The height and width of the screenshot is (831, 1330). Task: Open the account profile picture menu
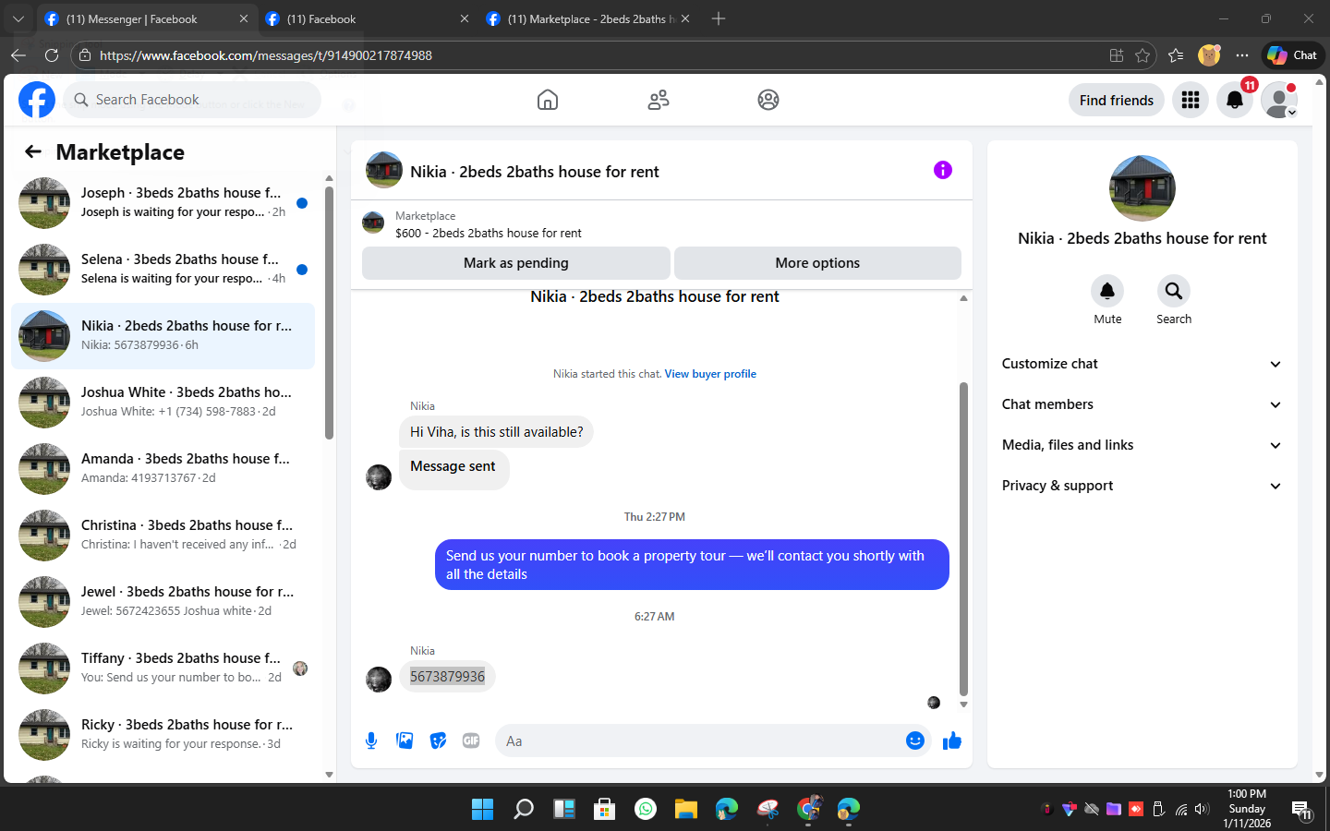click(1279, 100)
